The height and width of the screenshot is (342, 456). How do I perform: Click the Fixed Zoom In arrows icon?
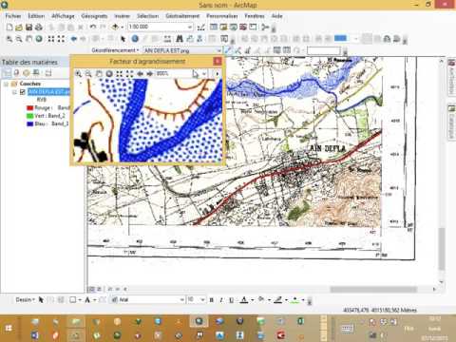click(51, 39)
